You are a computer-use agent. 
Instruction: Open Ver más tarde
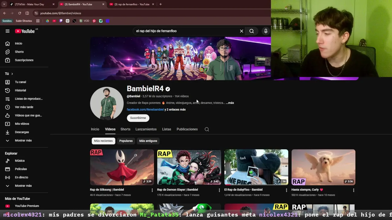(x=24, y=107)
